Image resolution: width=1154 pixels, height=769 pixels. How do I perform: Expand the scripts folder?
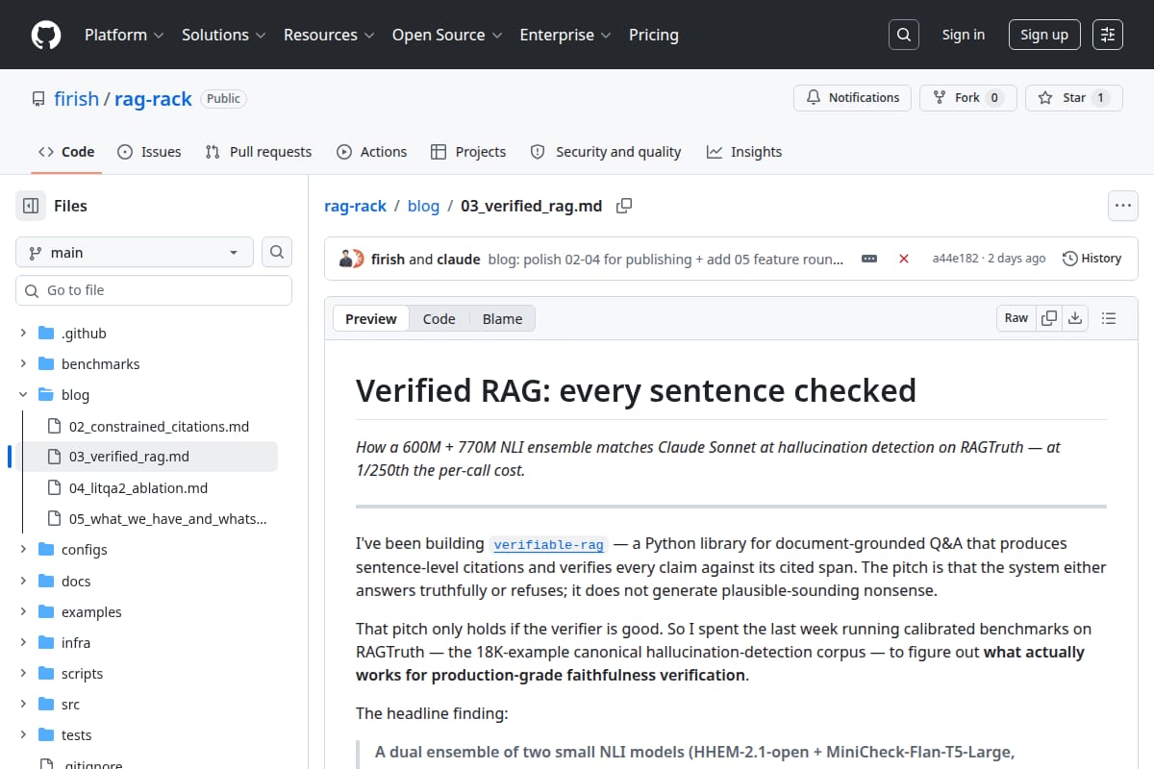click(23, 674)
